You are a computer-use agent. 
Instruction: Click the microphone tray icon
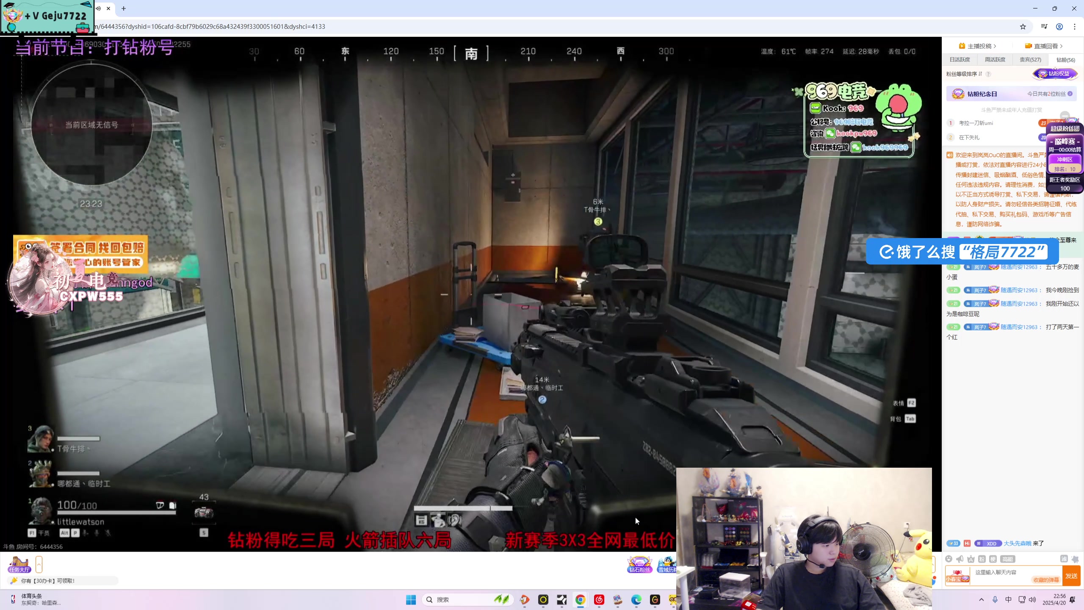tap(995, 599)
